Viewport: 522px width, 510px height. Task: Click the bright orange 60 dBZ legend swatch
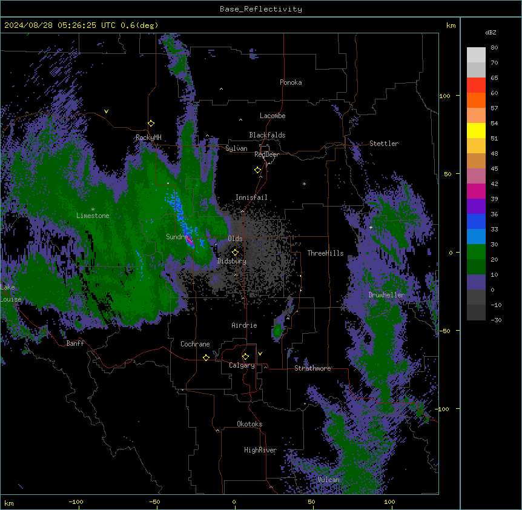[476, 100]
